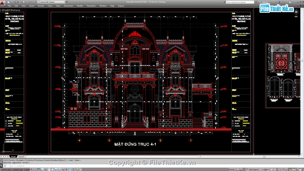Click the Workspace Switching gear icon
This screenshot has width=304, height=171.
pyautogui.click(x=279, y=170)
